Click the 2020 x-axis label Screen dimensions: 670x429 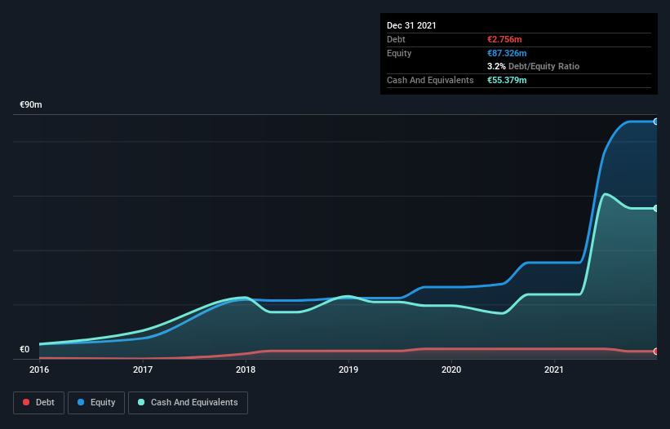(x=451, y=369)
